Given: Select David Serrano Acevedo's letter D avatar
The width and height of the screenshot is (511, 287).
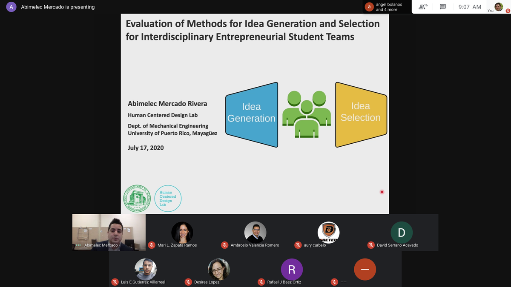Looking at the screenshot, I should pyautogui.click(x=402, y=232).
